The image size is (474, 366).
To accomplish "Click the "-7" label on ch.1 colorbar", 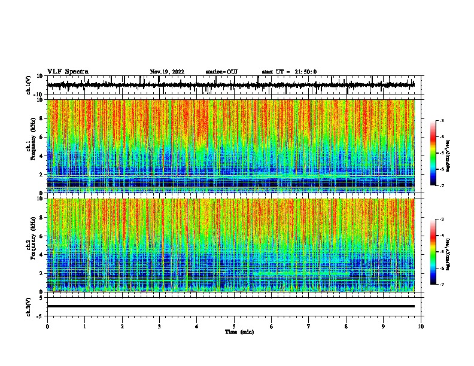I will [x=441, y=185].
